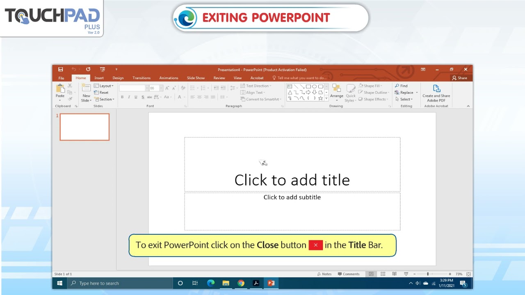Toggle Strikethrough formatting

pos(150,97)
